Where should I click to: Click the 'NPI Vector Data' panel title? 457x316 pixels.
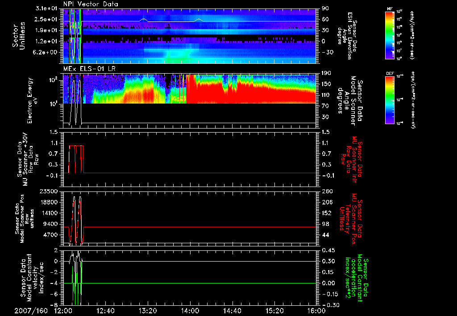91,4
